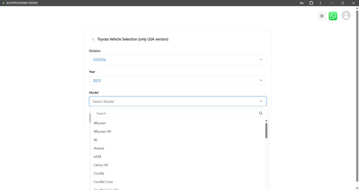Toggle the light/dark theme sun icon
The height and width of the screenshot is (190, 359).
321,16
